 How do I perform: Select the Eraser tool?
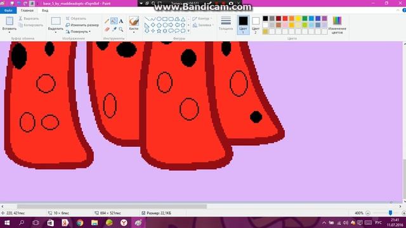107,29
